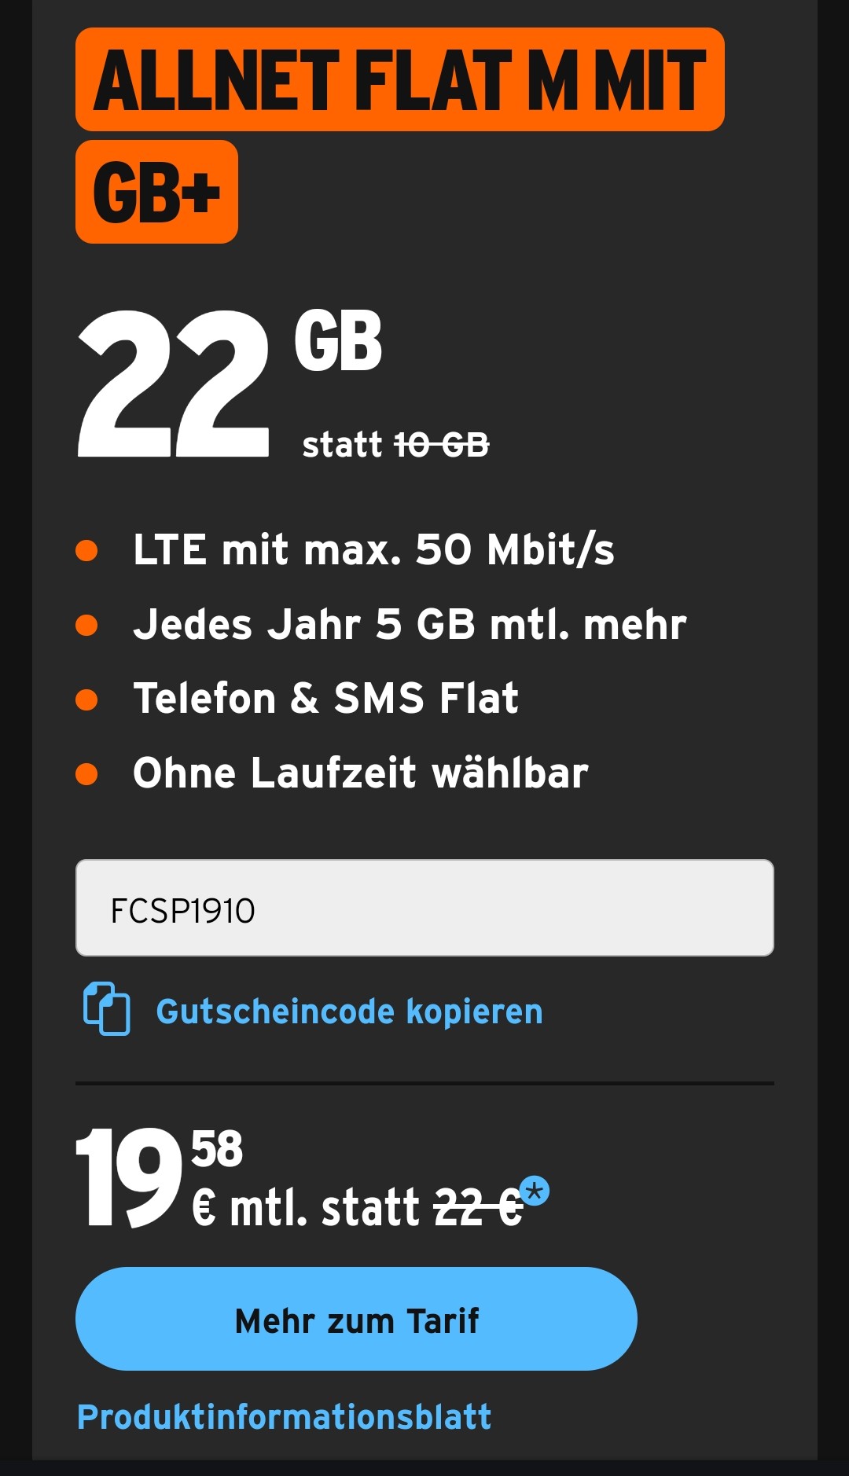Click the orange bullet beside Jedes Jahr 5 GB
The height and width of the screenshot is (1476, 849).
point(89,623)
